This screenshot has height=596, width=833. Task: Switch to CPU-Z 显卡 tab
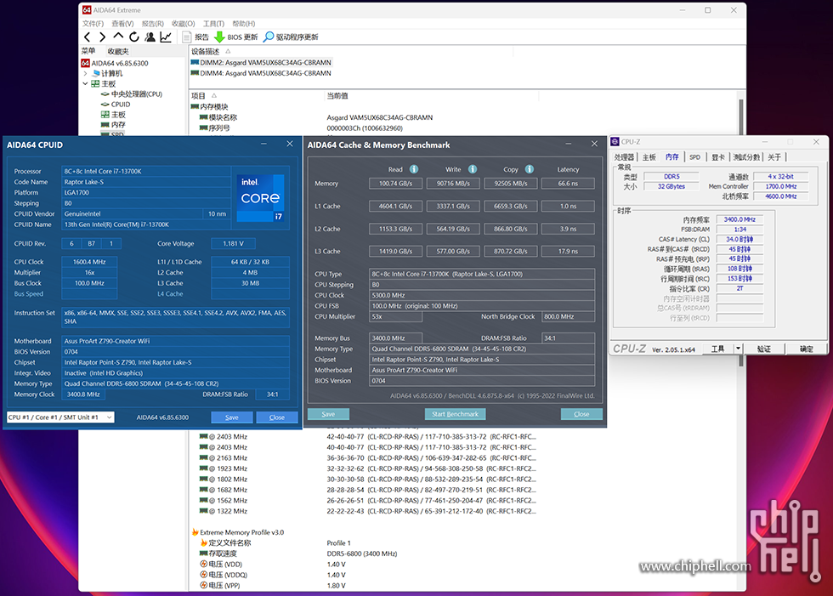(718, 156)
